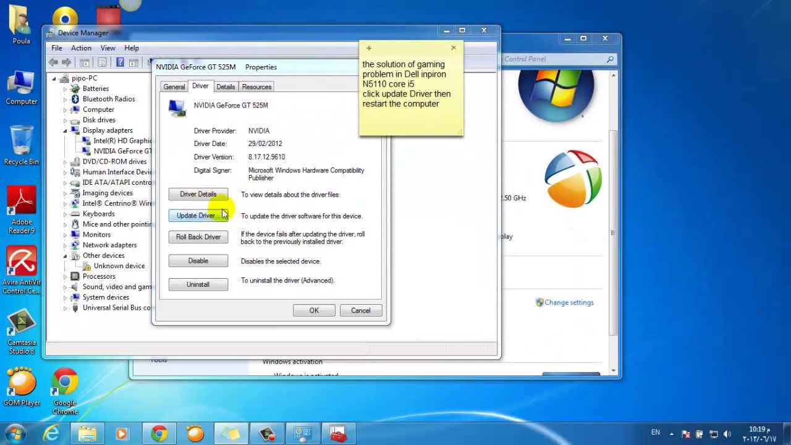Cancel the NVIDIA properties dialog
Image resolution: width=791 pixels, height=445 pixels.
pyautogui.click(x=361, y=310)
